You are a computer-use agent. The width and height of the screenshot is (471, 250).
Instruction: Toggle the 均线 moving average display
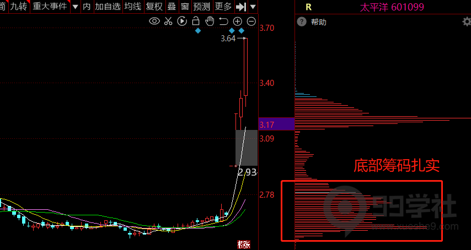click(132, 7)
